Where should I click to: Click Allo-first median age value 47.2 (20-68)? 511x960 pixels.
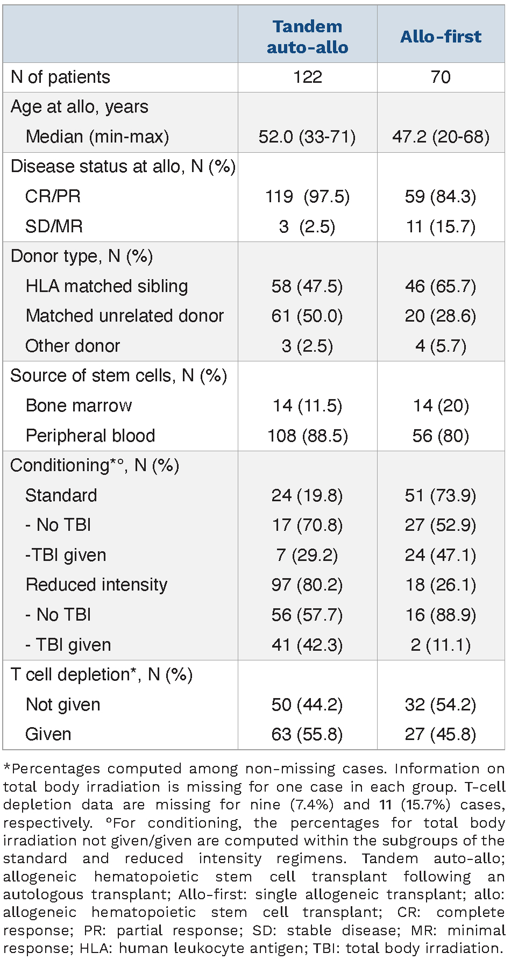click(441, 137)
